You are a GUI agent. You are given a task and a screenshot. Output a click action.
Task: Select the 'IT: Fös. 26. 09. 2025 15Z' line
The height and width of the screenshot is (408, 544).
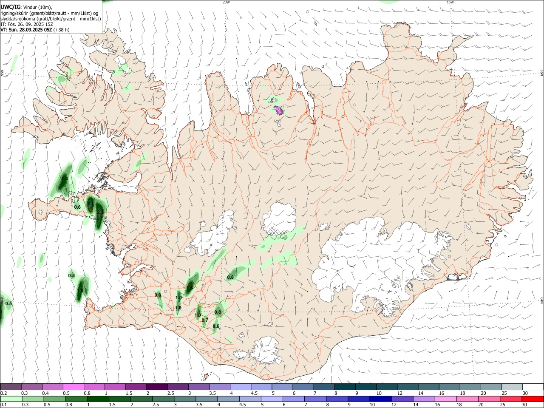(27, 24)
